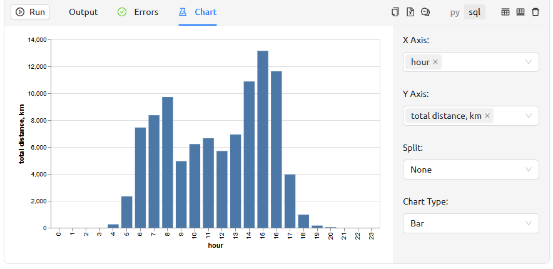Delete the cell with the trash icon
Screen dimensions: 553x269
[x=535, y=12]
